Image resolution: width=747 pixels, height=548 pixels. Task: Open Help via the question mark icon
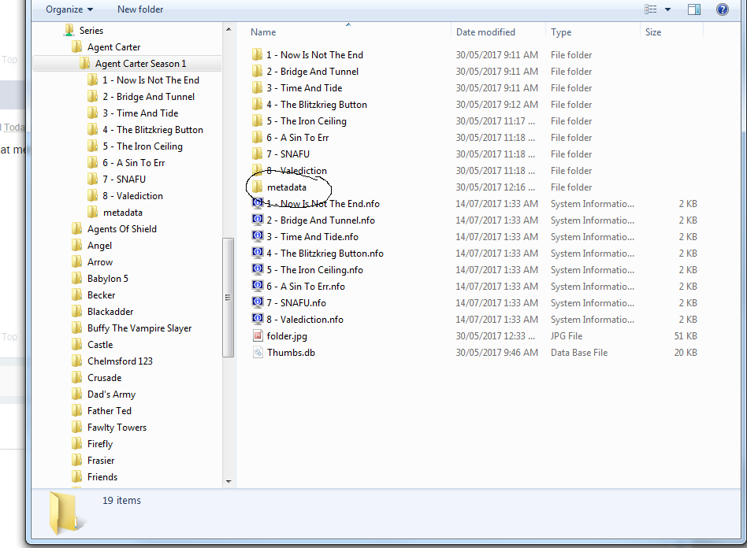[x=723, y=9]
